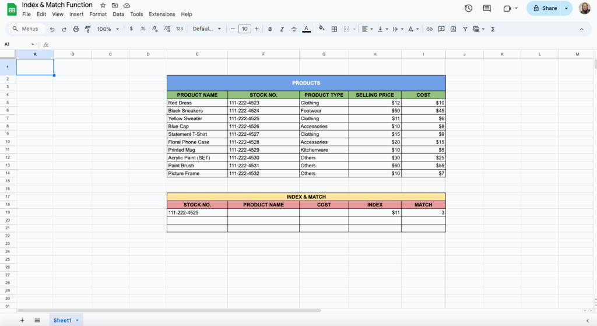Open the Data menu

click(x=118, y=14)
